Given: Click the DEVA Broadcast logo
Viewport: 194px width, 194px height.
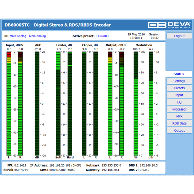Looking at the screenshot, I should (x=169, y=25).
